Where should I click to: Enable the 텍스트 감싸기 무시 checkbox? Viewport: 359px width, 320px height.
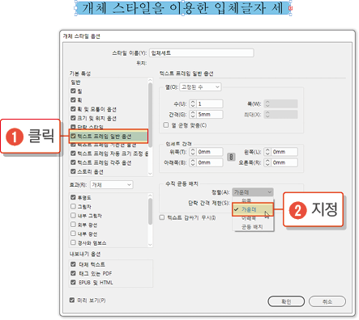pos(162,217)
